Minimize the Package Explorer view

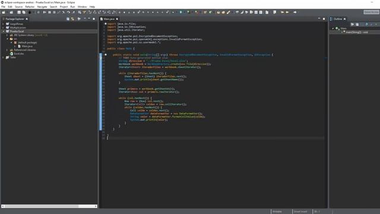click(x=89, y=18)
